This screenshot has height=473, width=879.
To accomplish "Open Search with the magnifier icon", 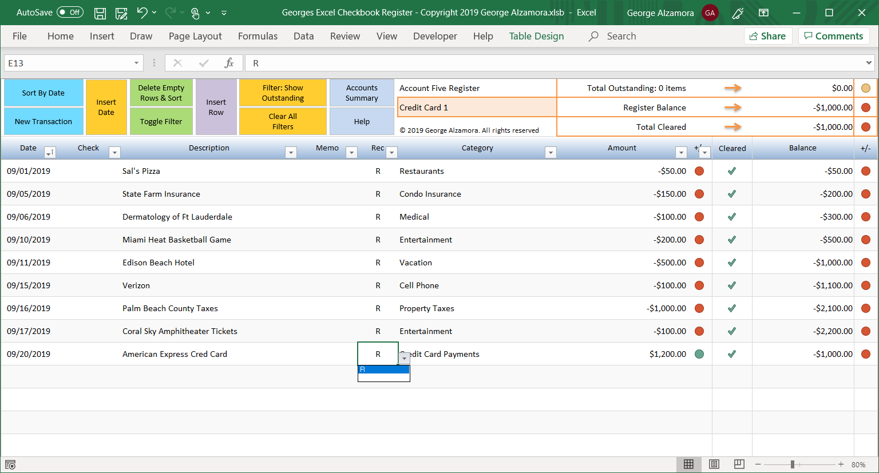I will click(x=592, y=36).
